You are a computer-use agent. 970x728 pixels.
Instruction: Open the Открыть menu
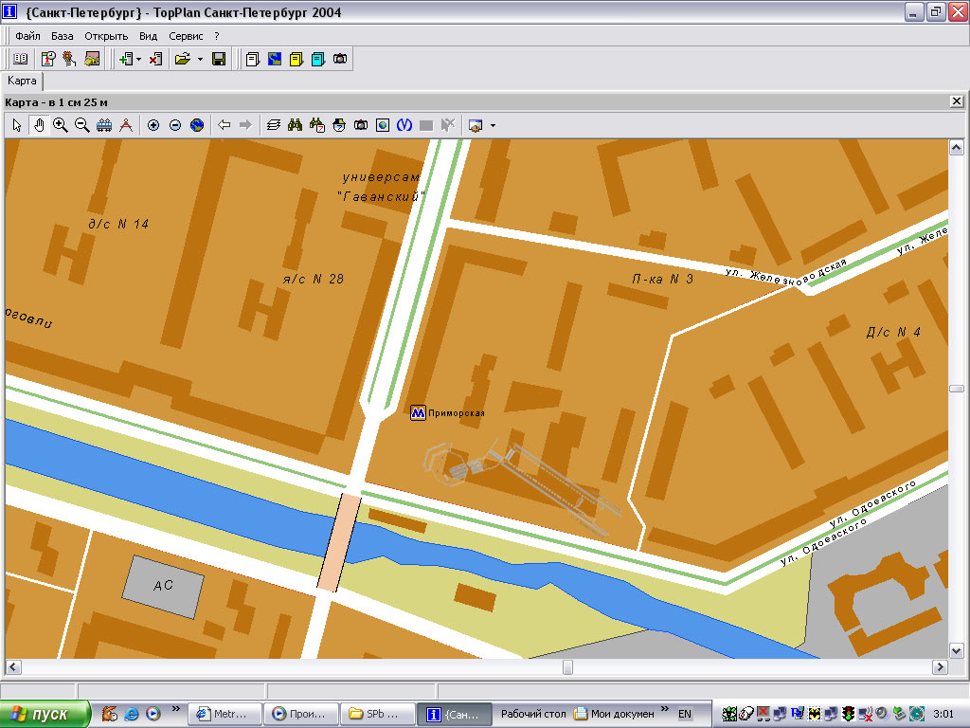click(x=106, y=36)
